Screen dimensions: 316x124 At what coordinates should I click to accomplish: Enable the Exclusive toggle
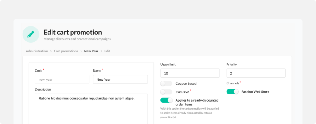pyautogui.click(x=166, y=92)
